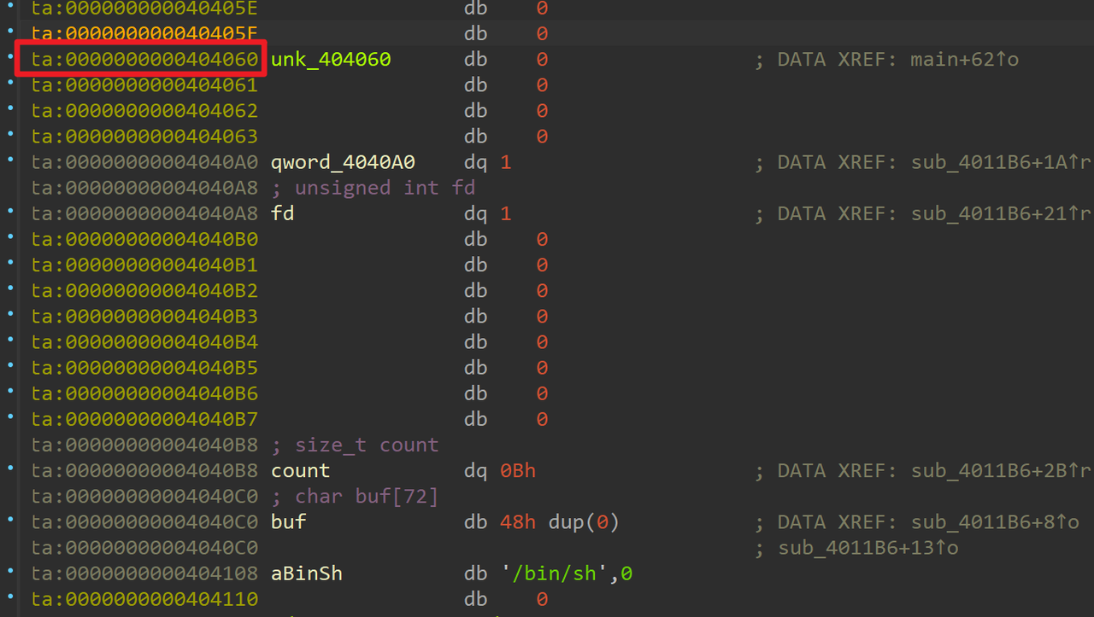Click address 00000000004040B0
The height and width of the screenshot is (617, 1094).
(145, 239)
